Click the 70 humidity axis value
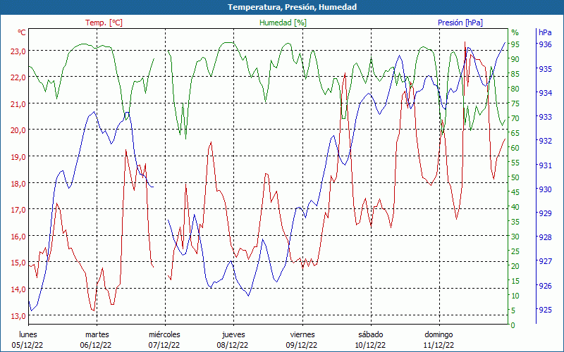This screenshot has width=564, height=352. pos(515,118)
